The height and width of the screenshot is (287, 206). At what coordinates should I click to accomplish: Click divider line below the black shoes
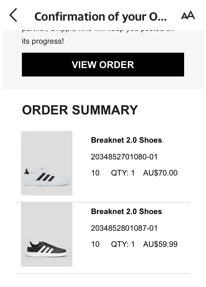[x=103, y=274]
